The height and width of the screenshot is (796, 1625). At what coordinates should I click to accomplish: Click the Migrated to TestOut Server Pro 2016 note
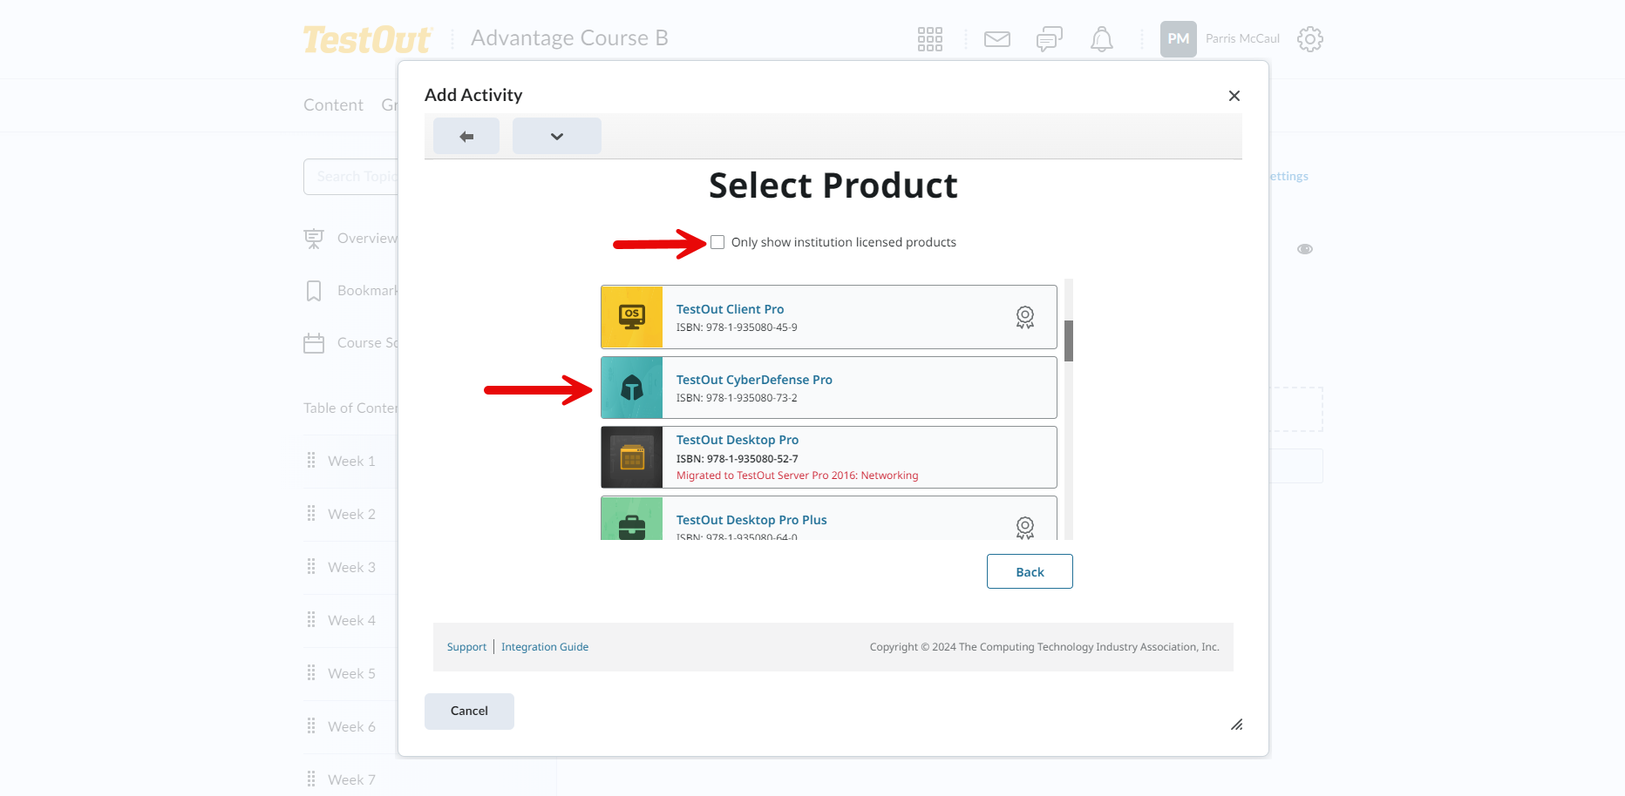tap(797, 476)
